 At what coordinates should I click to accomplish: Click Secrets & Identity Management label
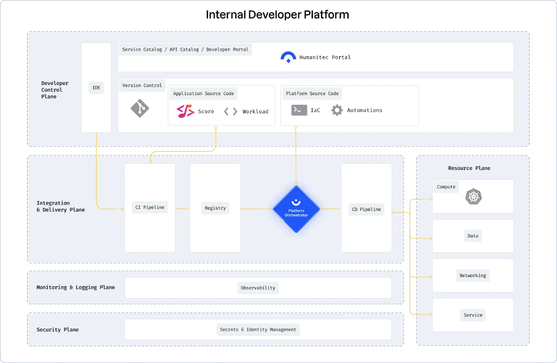[258, 330]
